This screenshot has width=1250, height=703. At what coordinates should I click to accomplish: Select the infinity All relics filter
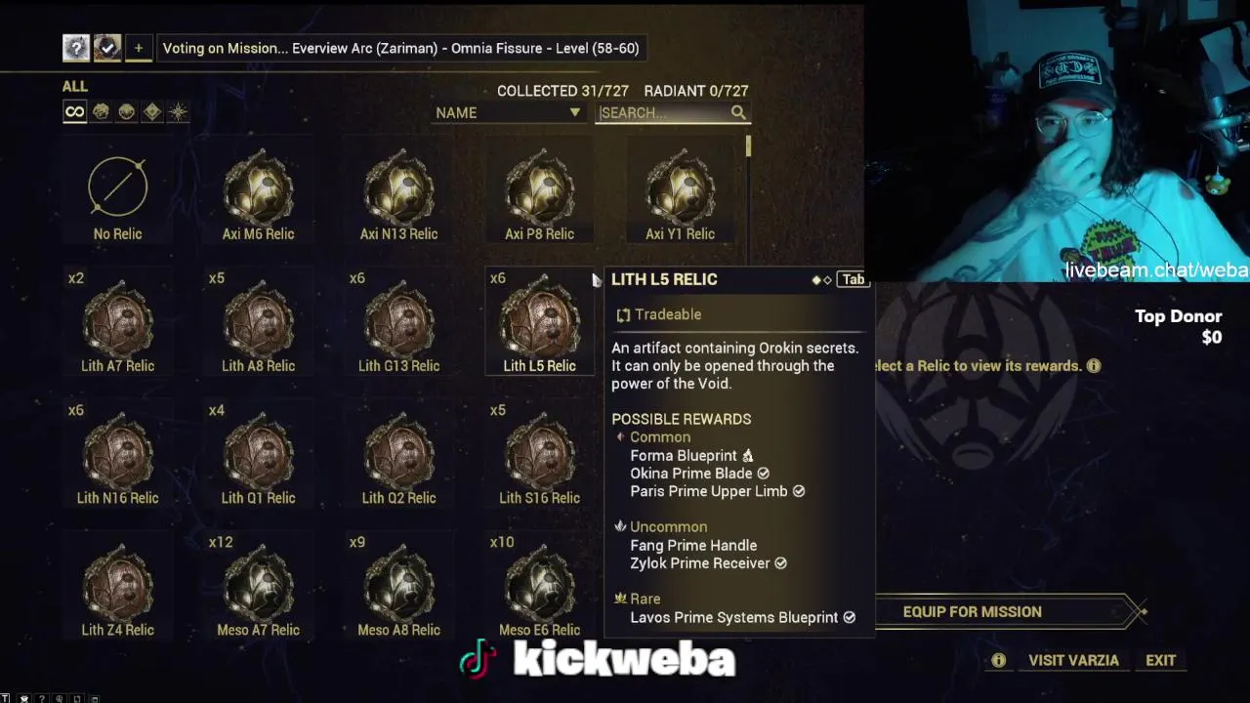pyautogui.click(x=74, y=112)
